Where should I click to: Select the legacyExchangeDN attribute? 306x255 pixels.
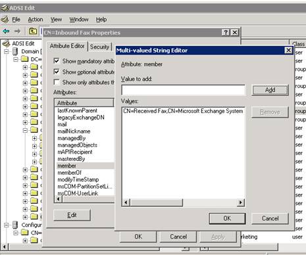click(81, 118)
